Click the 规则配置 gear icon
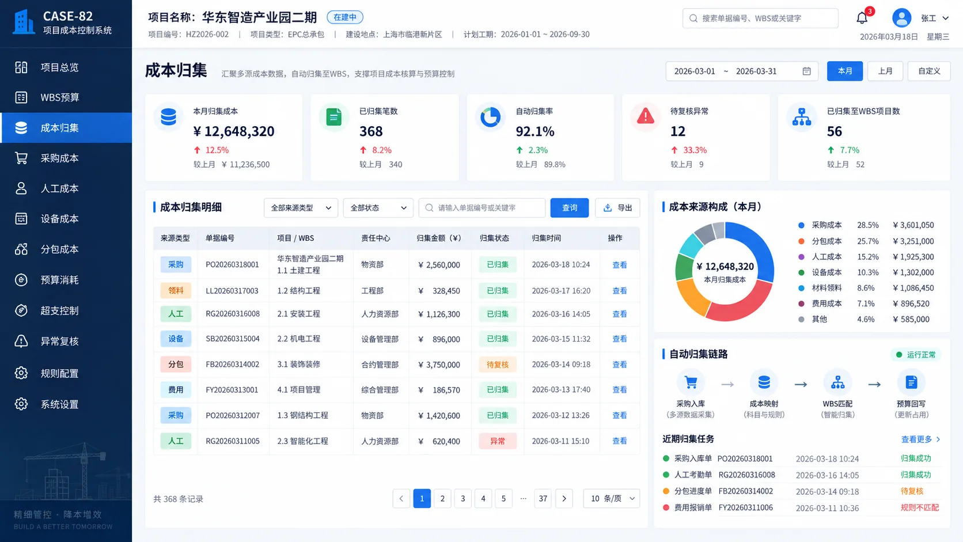This screenshot has width=963, height=542. [x=21, y=373]
